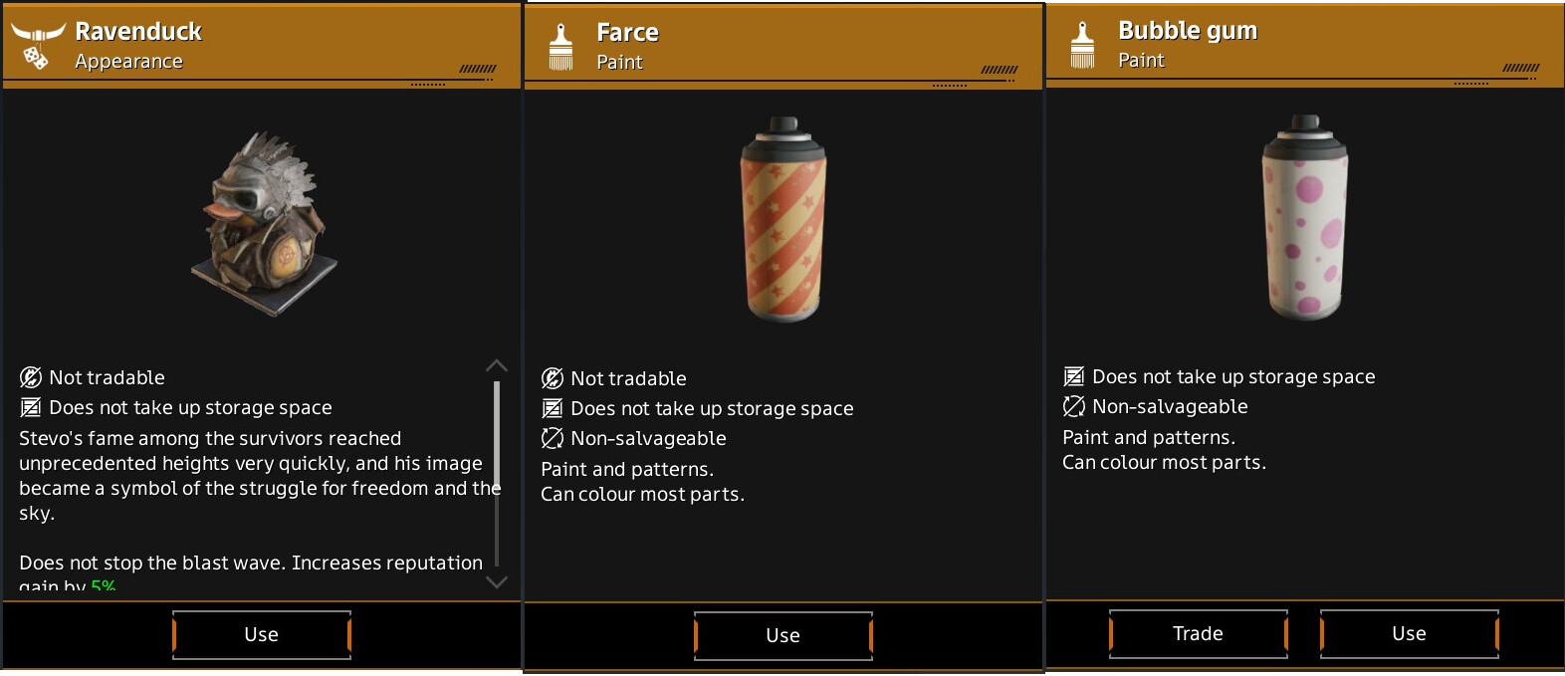1565x676 pixels.
Task: Click the Not tradable icon in Ravenduck panel
Action: coord(31,377)
